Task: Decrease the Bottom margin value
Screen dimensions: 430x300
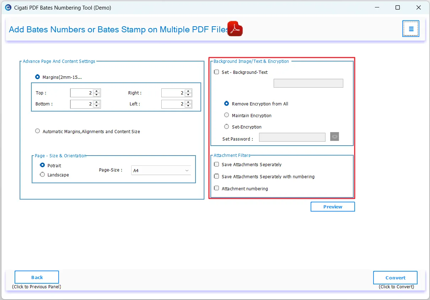Action: [97, 106]
